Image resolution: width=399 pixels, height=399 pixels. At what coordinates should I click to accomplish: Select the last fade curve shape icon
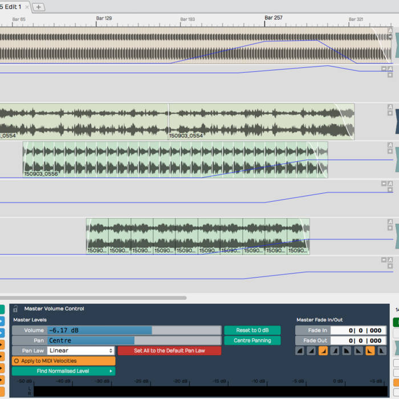pos(381,351)
